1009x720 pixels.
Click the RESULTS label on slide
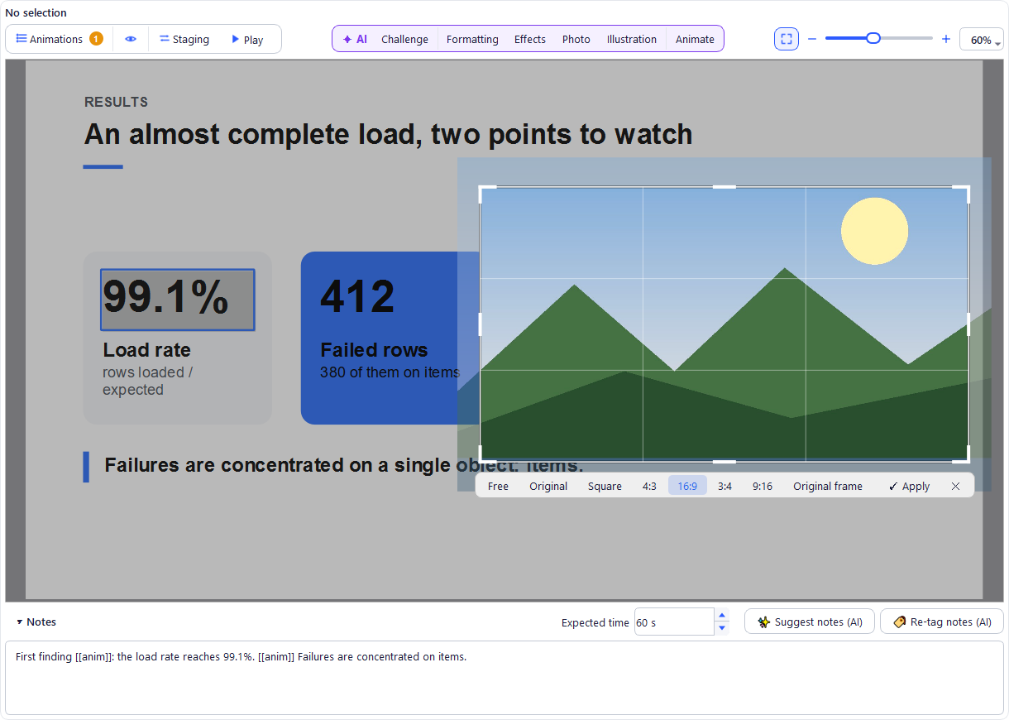point(116,102)
